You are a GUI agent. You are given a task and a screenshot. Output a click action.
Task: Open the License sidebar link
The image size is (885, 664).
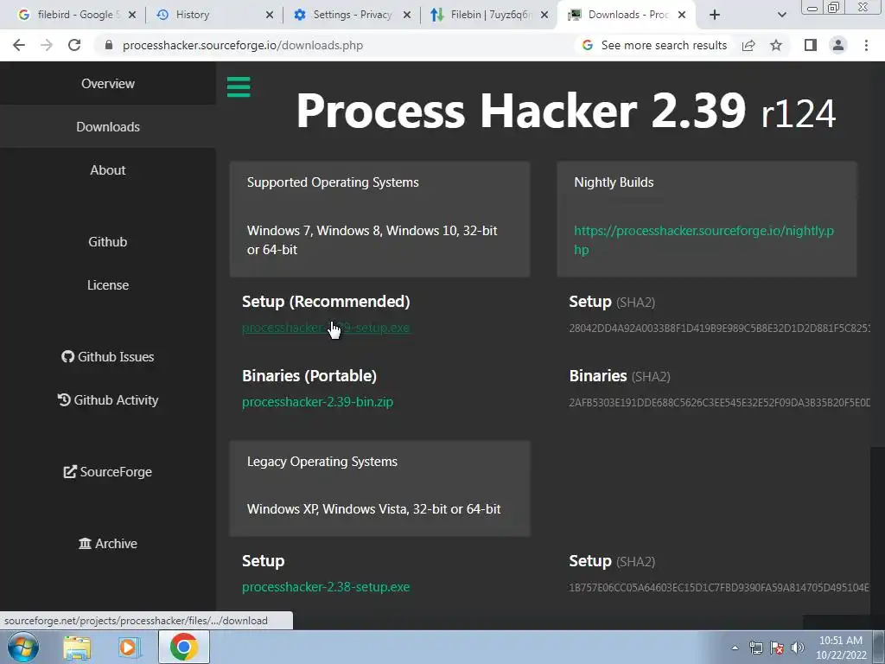[x=108, y=285]
